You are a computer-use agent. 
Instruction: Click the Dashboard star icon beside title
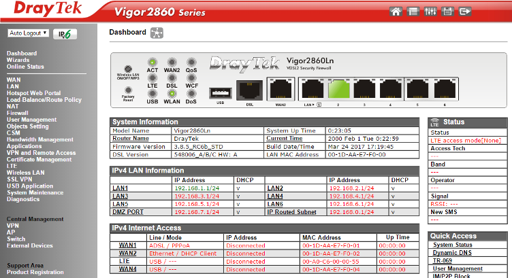[157, 33]
